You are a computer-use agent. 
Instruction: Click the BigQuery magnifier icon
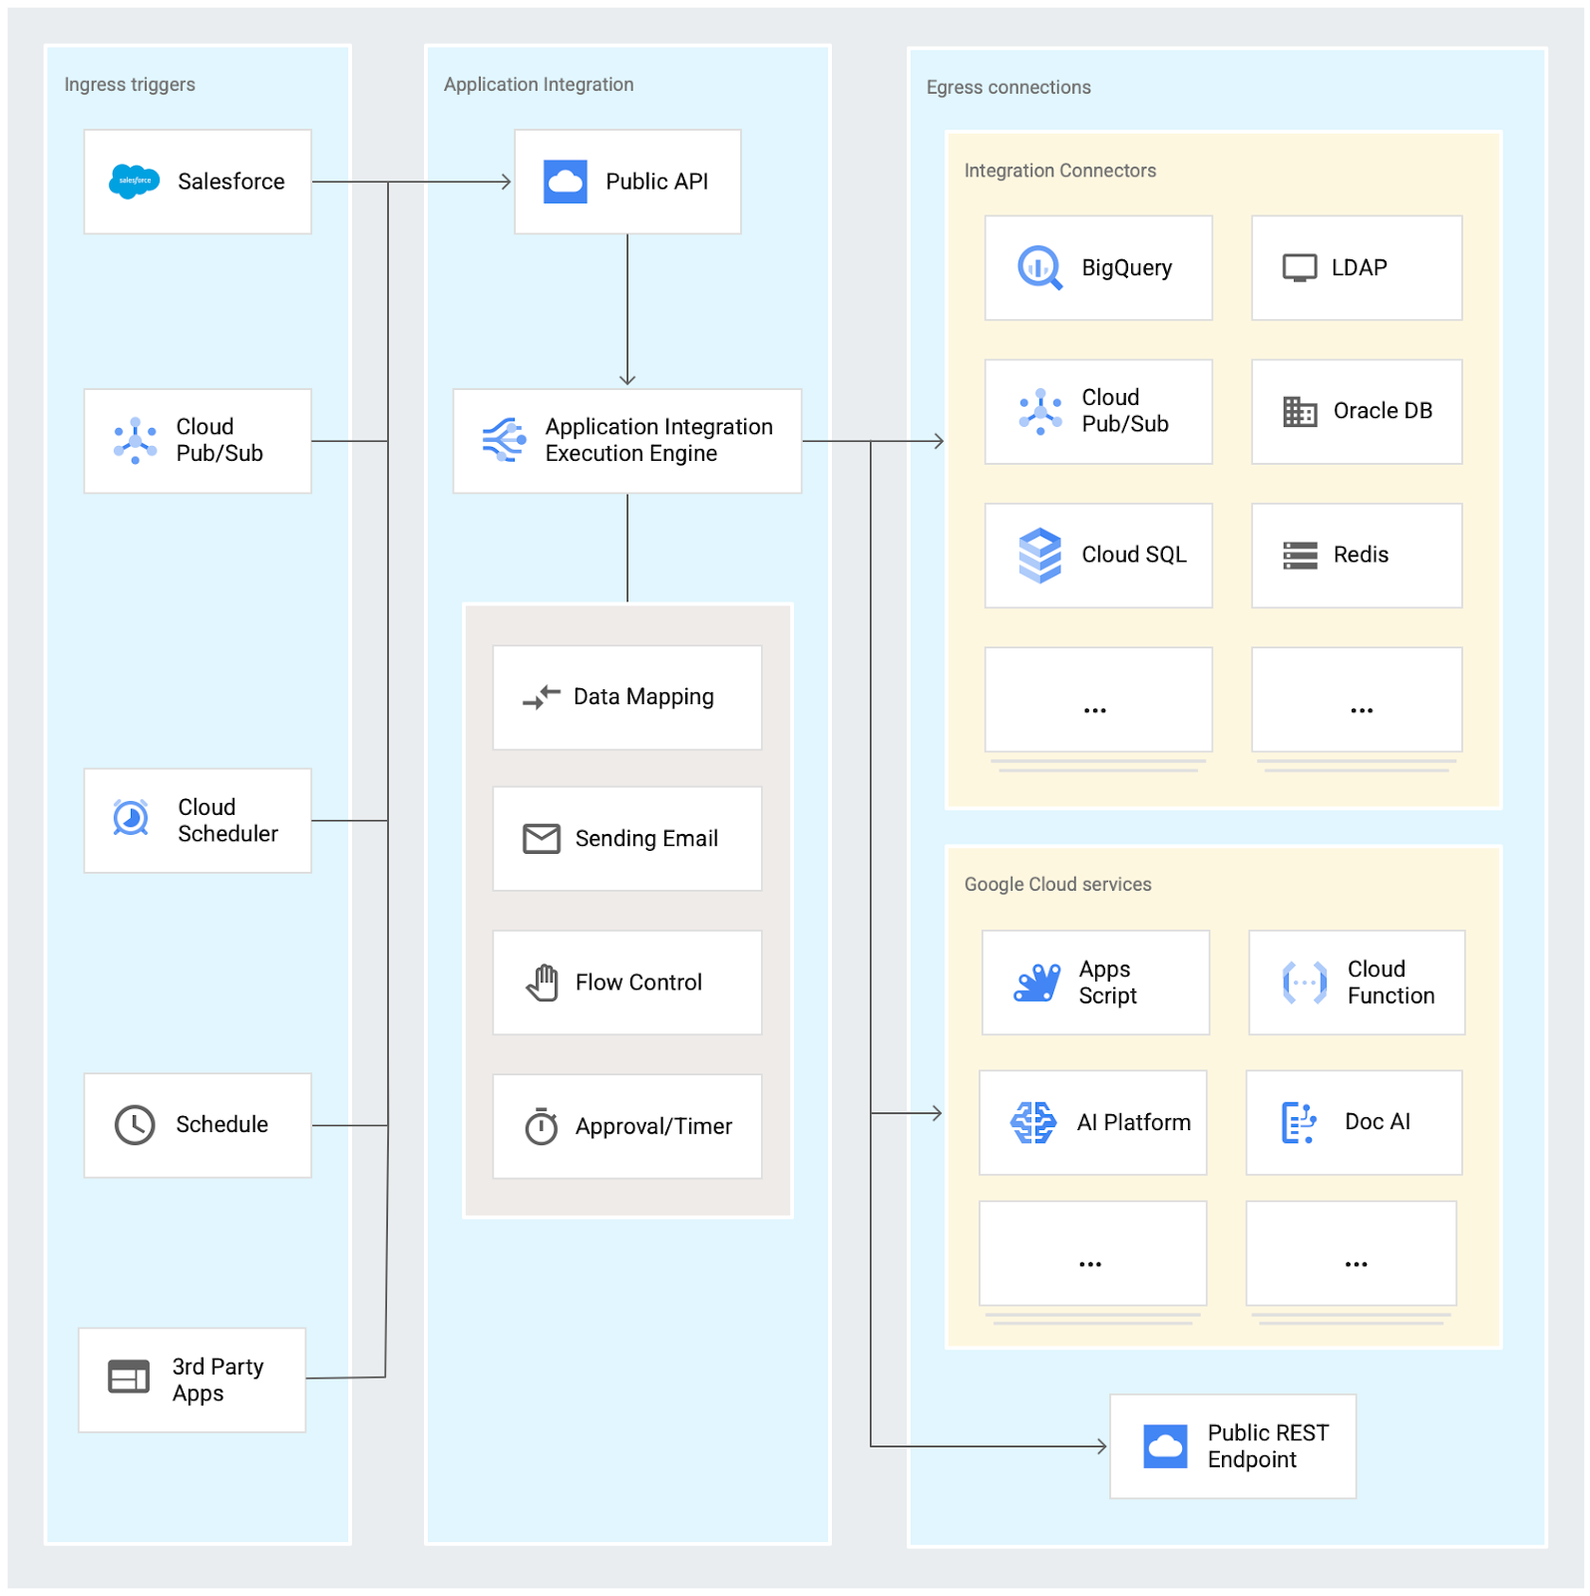coord(1039,267)
